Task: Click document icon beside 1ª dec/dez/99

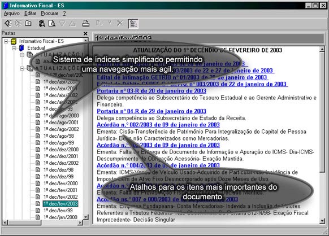Action: point(37,177)
